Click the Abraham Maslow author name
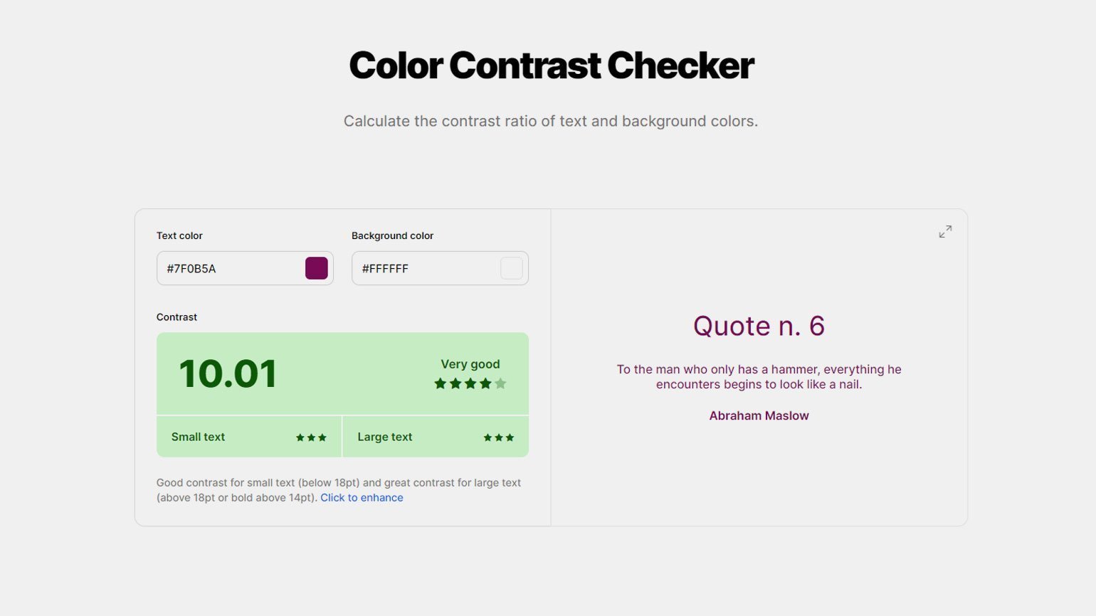The height and width of the screenshot is (616, 1096). (x=759, y=416)
